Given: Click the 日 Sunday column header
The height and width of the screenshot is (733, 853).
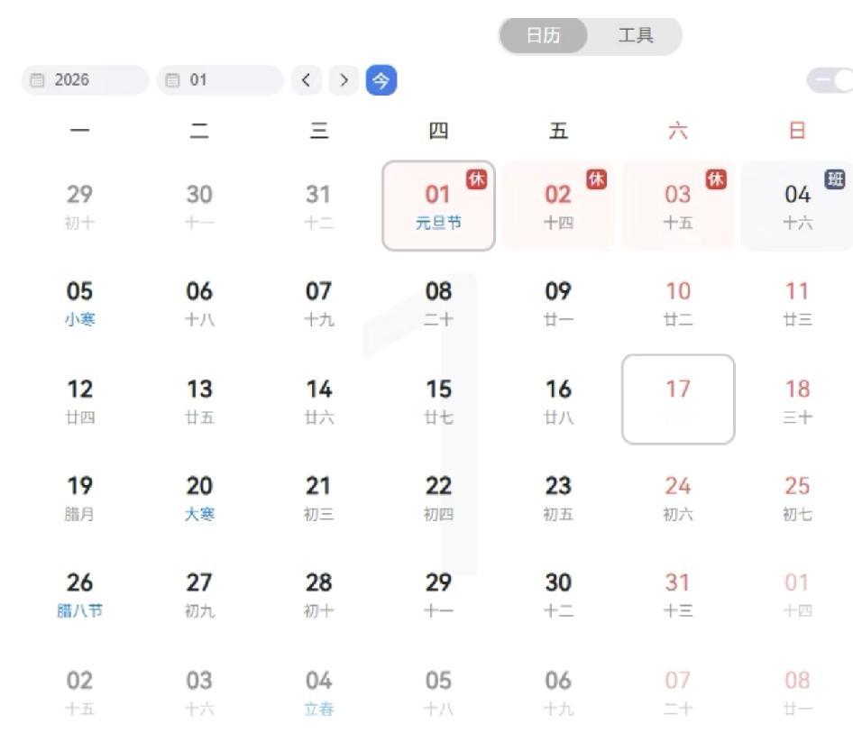Looking at the screenshot, I should (x=797, y=131).
